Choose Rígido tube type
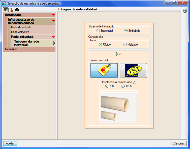190x149 pixels. point(100,45)
